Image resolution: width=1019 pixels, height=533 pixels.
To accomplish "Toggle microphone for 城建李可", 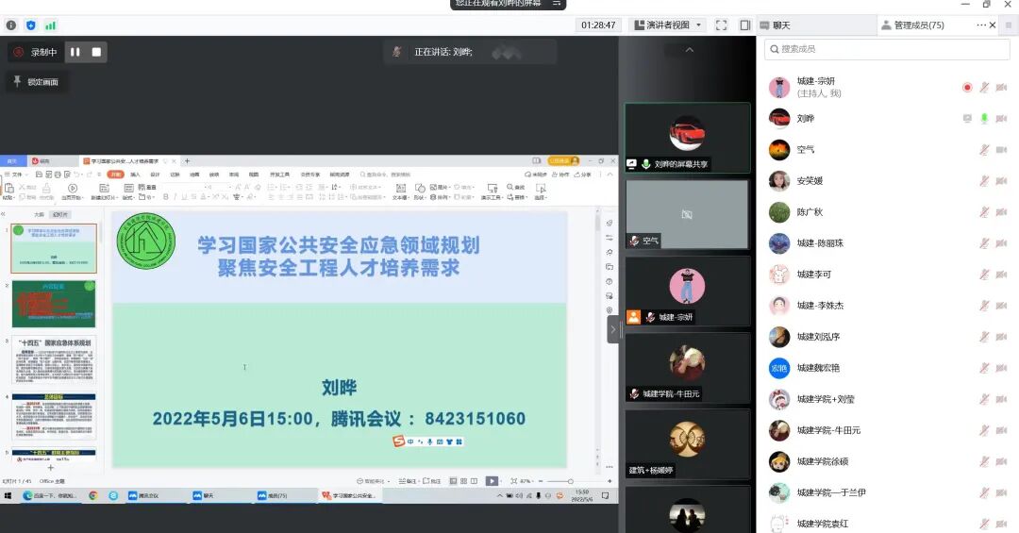I will [x=984, y=275].
